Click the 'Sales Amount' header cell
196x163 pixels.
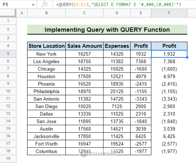coord(84,46)
